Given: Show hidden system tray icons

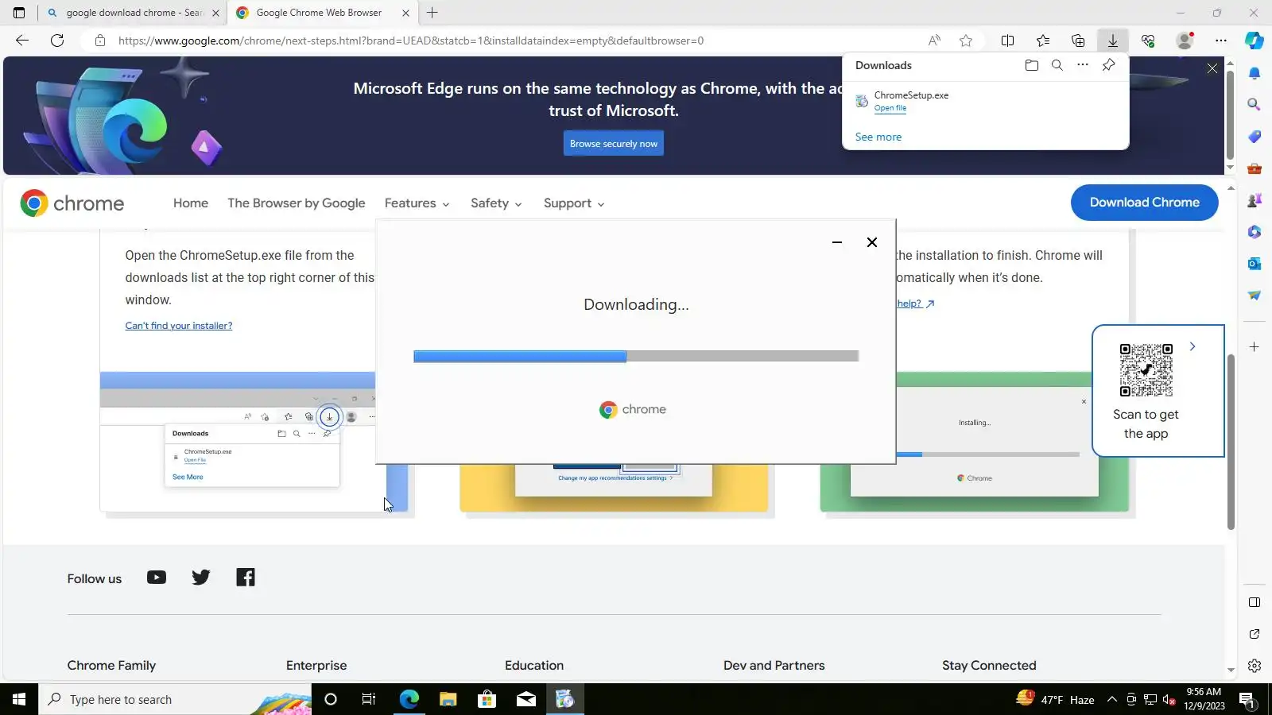Looking at the screenshot, I should pos(1112,700).
